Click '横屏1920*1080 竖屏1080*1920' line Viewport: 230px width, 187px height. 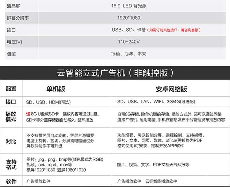tap(56, 170)
